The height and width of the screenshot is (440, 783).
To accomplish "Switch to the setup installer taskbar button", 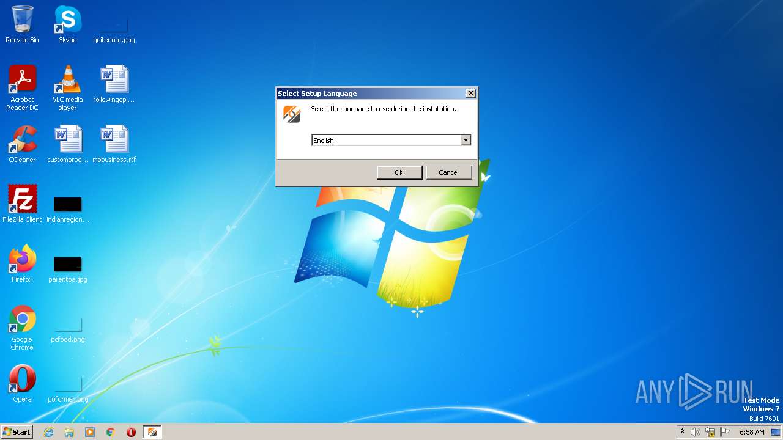I will (x=152, y=432).
